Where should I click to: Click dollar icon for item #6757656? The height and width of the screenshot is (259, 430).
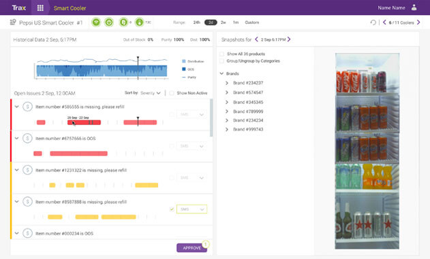(27, 139)
